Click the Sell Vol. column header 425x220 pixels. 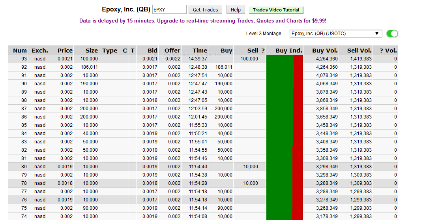(x=359, y=50)
